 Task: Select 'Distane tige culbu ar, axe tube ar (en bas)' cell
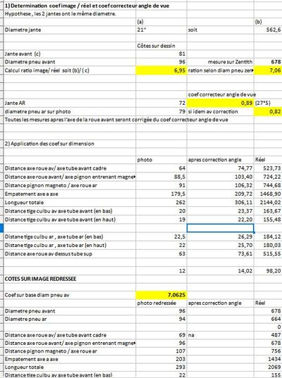70,237
